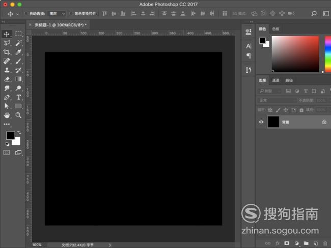Screen dimensions: 331x248
Task: Select the Crop tool
Action: [x=7, y=52]
